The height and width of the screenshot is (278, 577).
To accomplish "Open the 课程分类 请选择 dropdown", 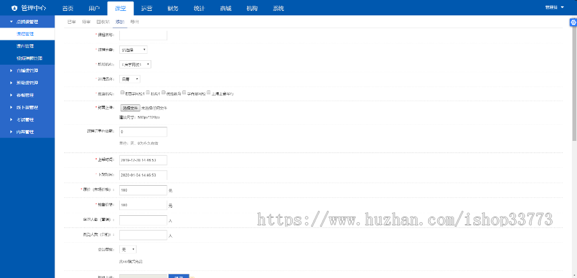I will (x=133, y=49).
